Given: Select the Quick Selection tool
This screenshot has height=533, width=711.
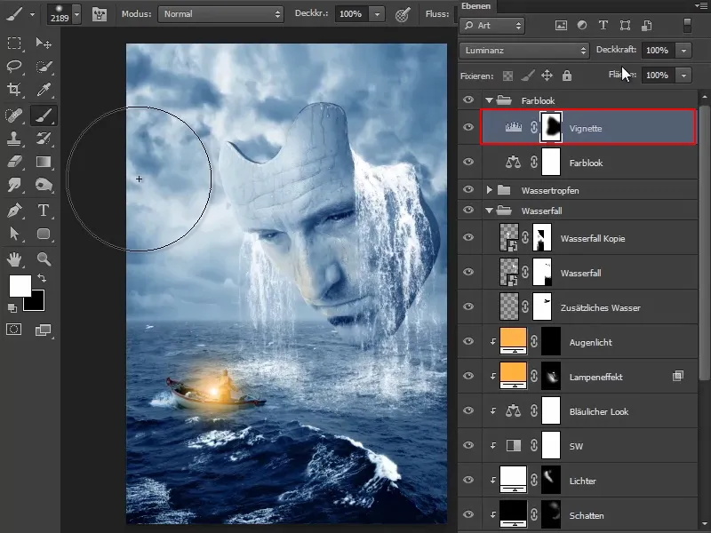Looking at the screenshot, I should (44, 67).
